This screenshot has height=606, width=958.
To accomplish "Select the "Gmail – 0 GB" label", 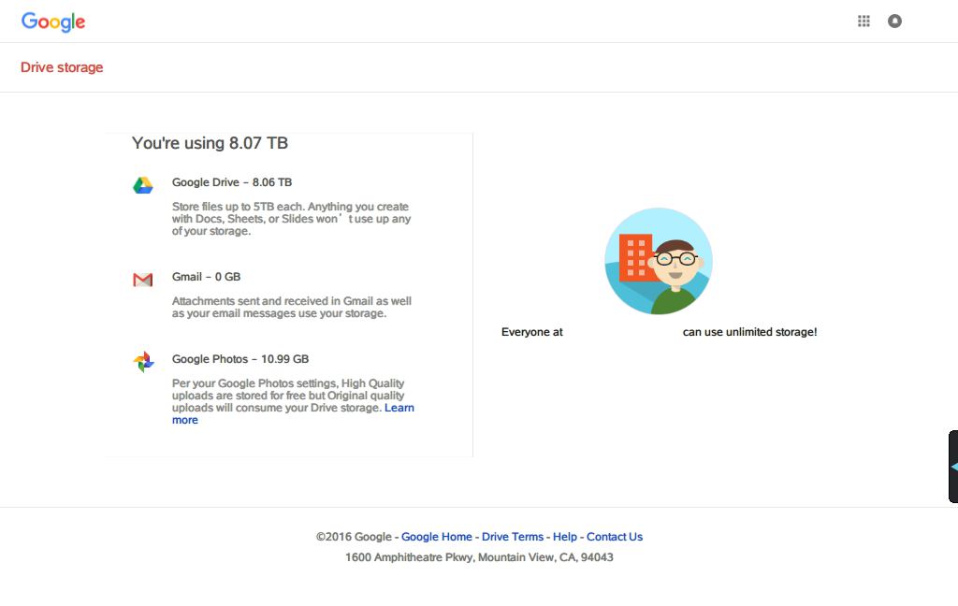I will pyautogui.click(x=206, y=277).
